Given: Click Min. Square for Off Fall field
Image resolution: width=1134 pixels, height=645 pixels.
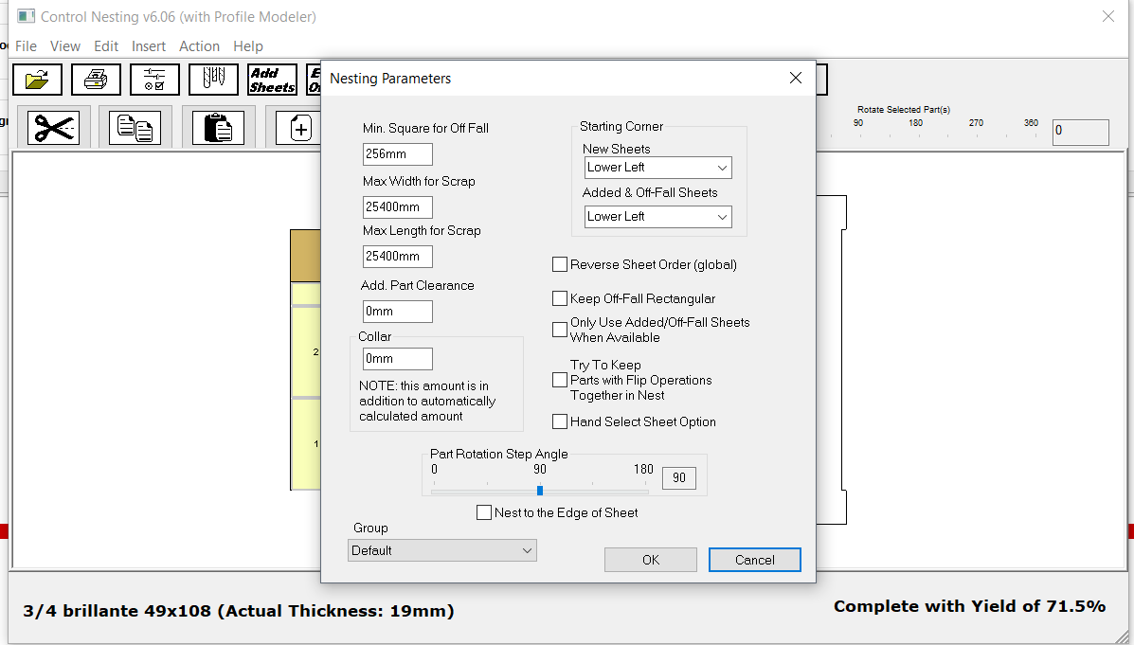Looking at the screenshot, I should point(398,154).
